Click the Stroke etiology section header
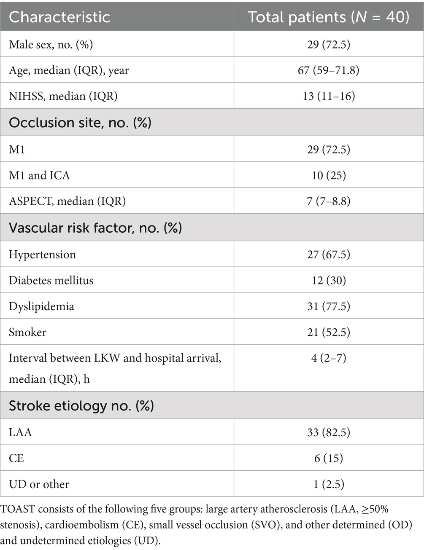The width and height of the screenshot is (424, 550). (81, 405)
